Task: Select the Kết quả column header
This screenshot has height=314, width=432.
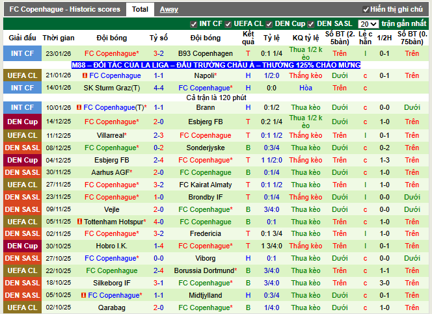Action: click(248, 38)
